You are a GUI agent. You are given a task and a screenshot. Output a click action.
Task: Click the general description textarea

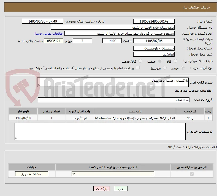[113, 82]
